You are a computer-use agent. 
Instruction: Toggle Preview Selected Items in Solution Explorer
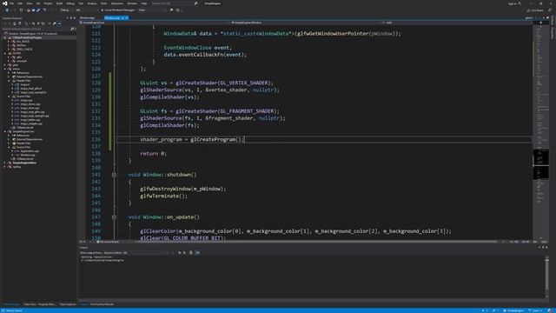coord(59,23)
